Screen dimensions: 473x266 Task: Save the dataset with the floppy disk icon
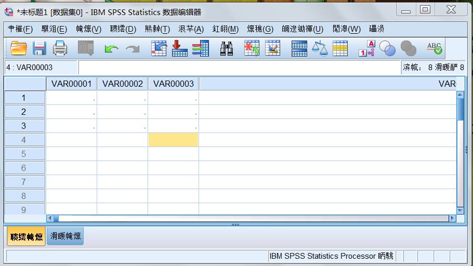coord(39,48)
